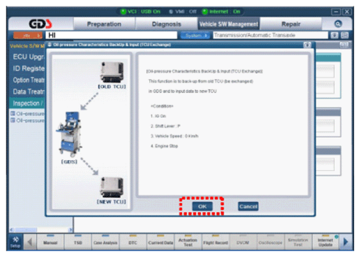
Task: Click the 'IG On' condition text
Action: click(158, 116)
